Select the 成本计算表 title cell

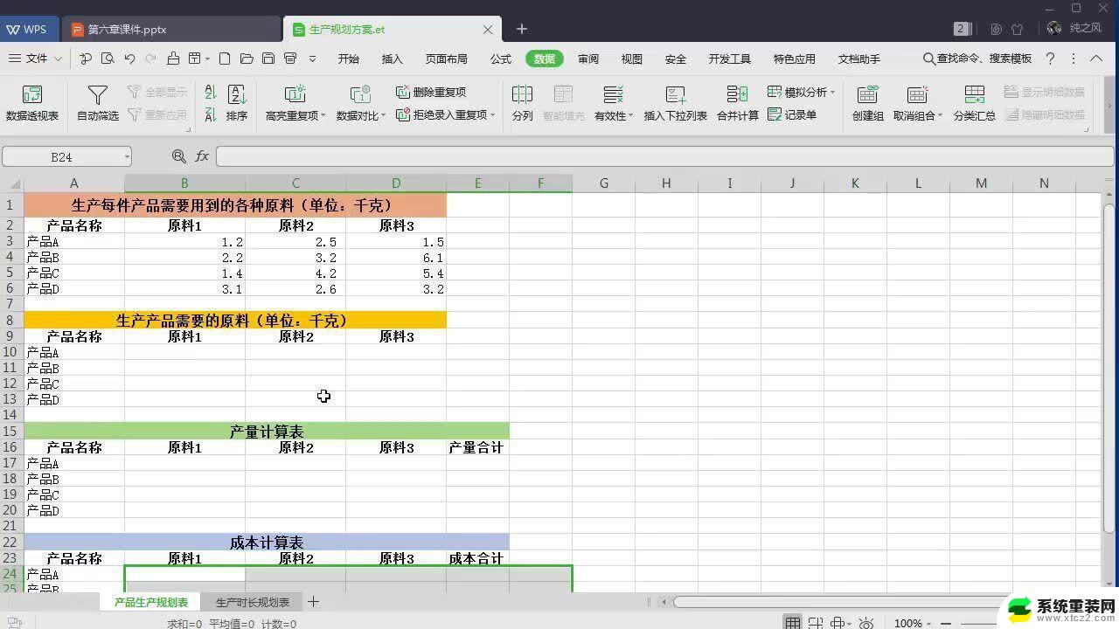[x=267, y=543]
